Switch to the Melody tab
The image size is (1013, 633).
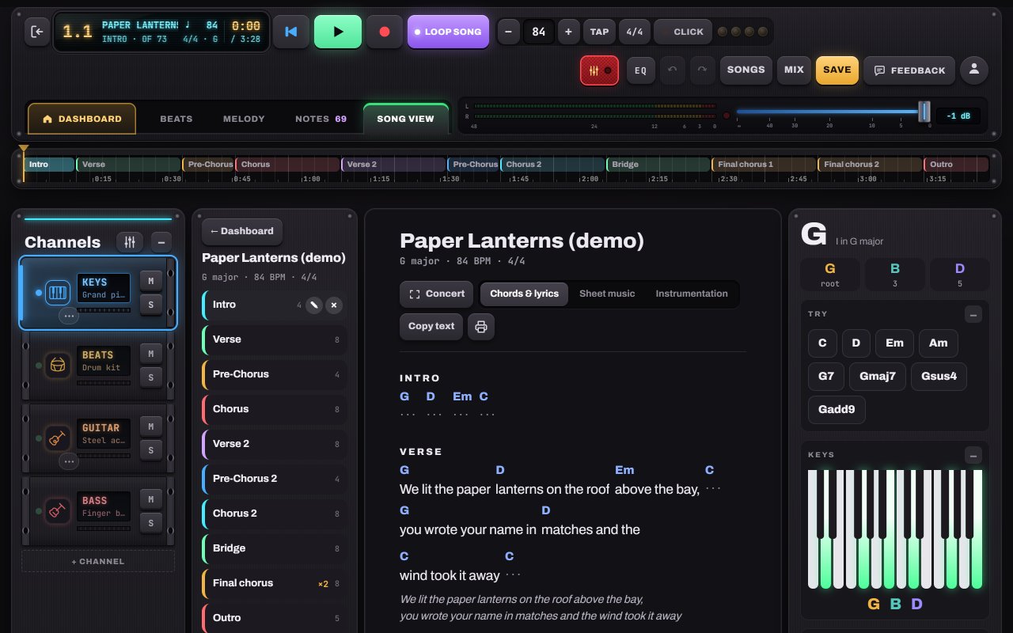244,119
